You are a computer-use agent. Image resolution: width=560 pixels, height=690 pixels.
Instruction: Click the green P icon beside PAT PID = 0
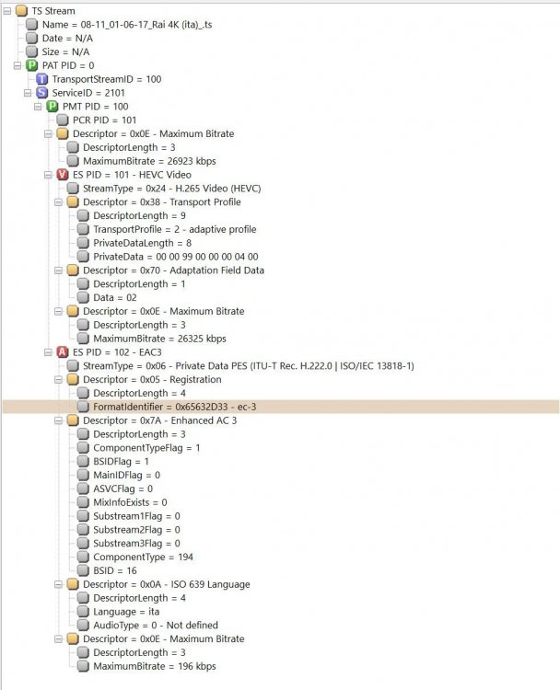(x=31, y=65)
